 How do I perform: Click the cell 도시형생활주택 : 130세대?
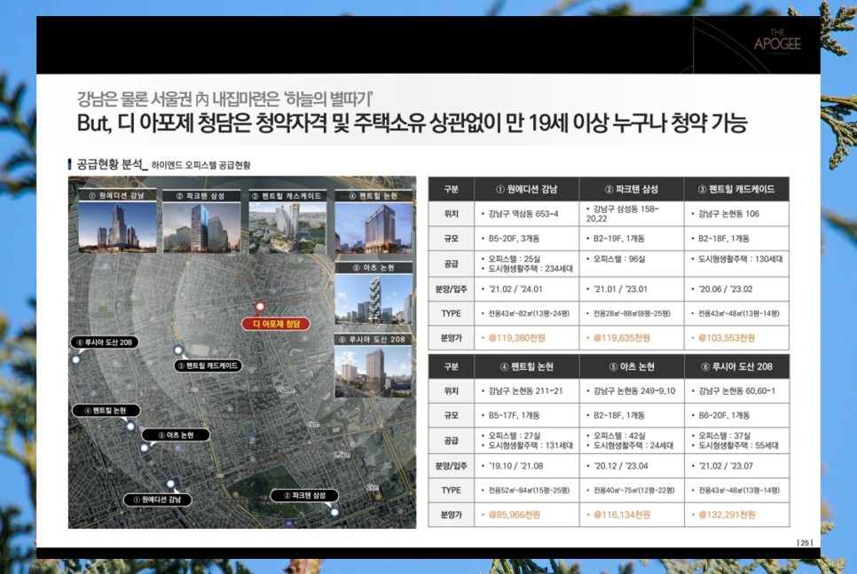pyautogui.click(x=736, y=263)
